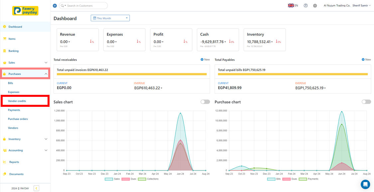Open the settings gear icon

tap(315, 6)
